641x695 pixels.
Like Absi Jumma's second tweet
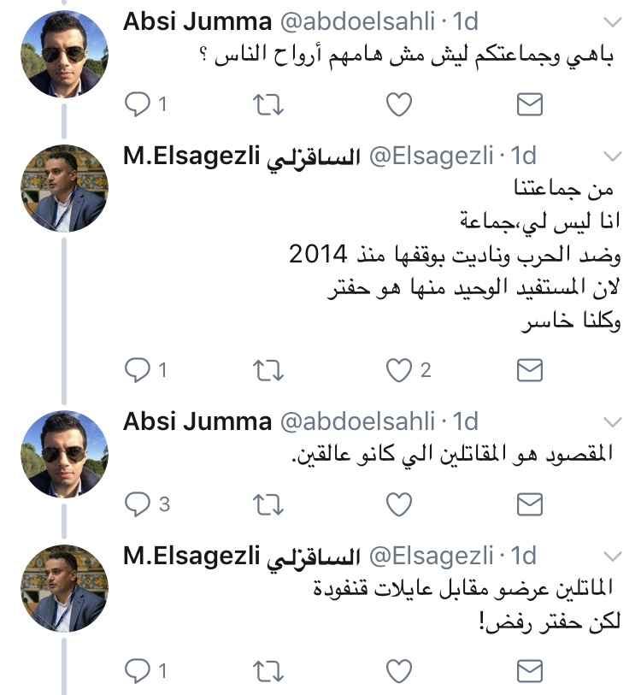point(399,504)
